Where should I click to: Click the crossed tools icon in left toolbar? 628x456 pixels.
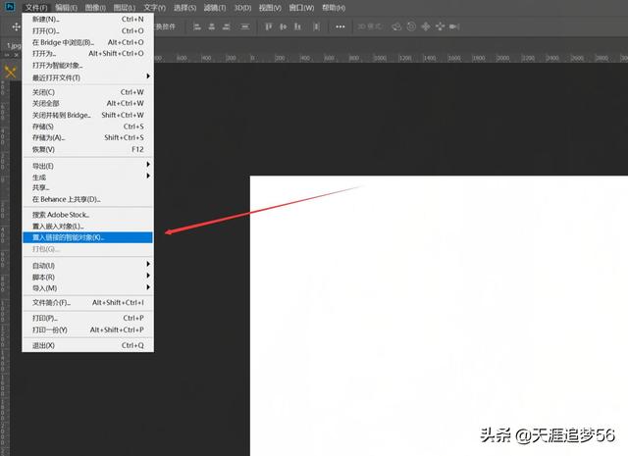coord(11,72)
